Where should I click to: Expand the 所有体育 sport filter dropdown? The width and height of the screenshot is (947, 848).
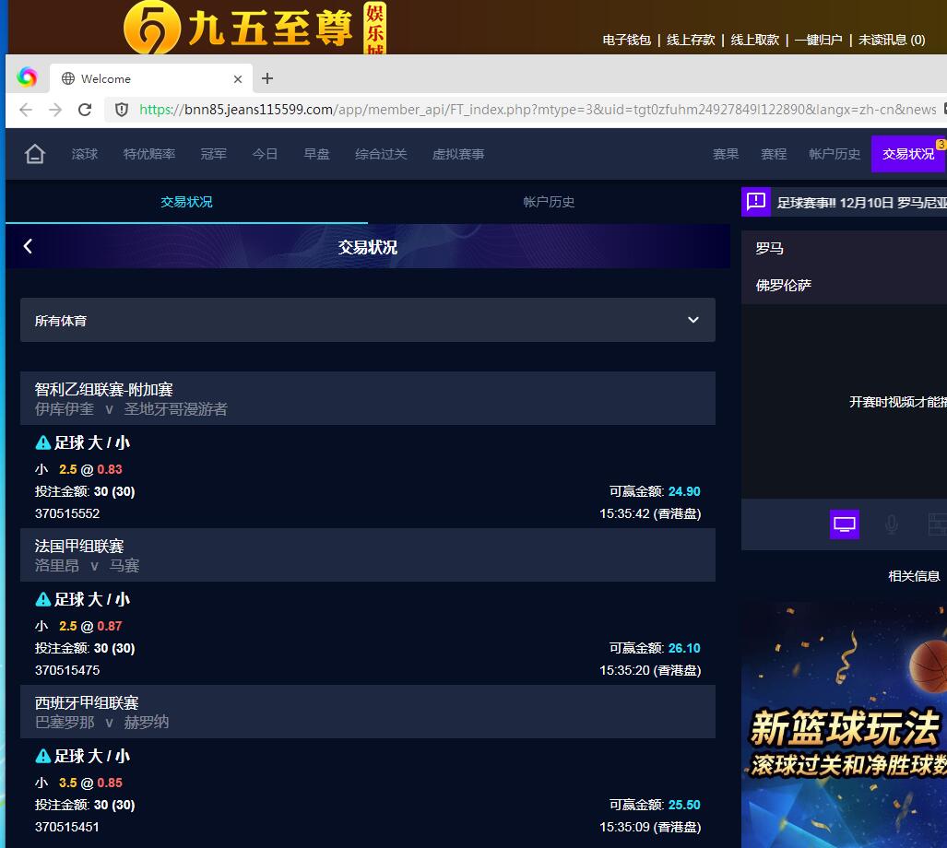click(367, 320)
